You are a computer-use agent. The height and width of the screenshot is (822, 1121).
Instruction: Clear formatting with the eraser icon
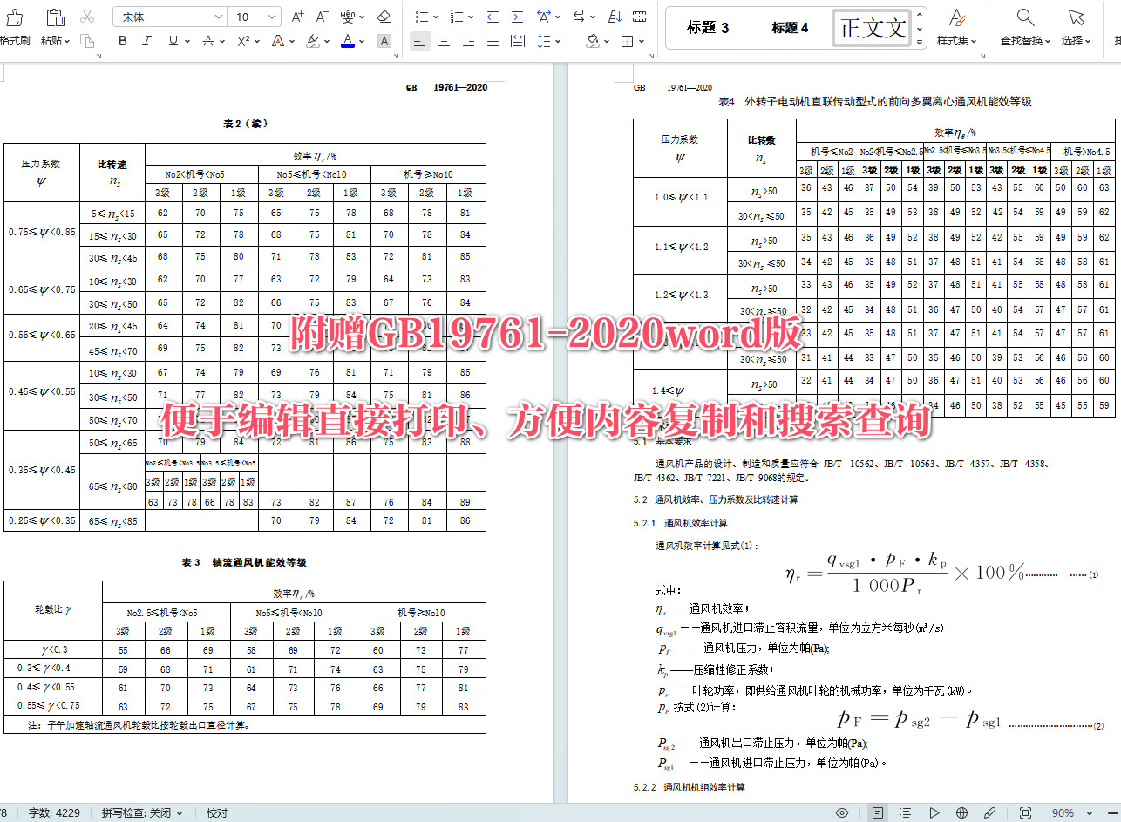[386, 17]
